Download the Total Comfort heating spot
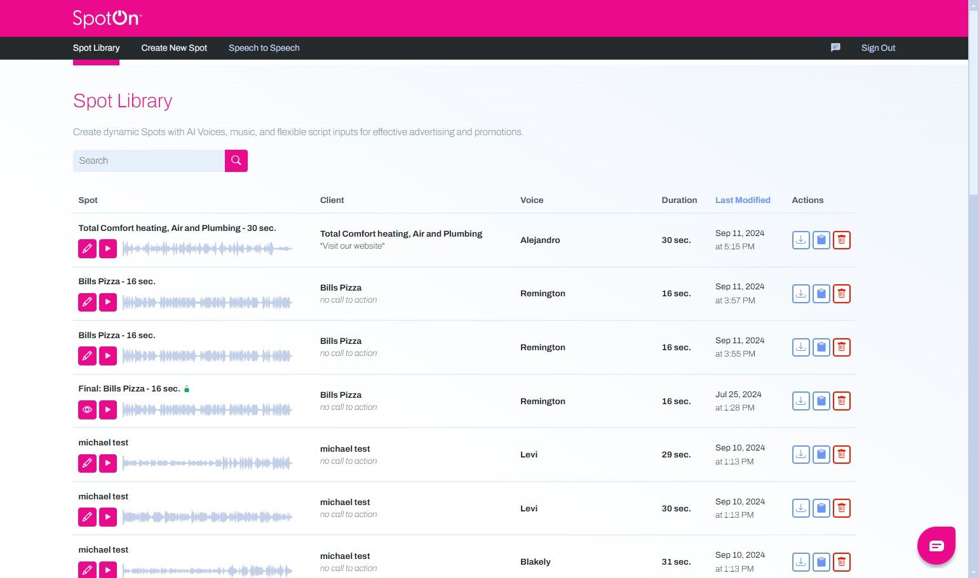Image resolution: width=979 pixels, height=578 pixels. [x=800, y=240]
